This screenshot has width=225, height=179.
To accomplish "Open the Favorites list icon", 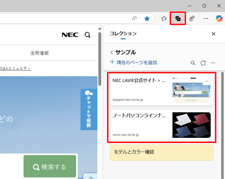I will pyautogui.click(x=164, y=18).
